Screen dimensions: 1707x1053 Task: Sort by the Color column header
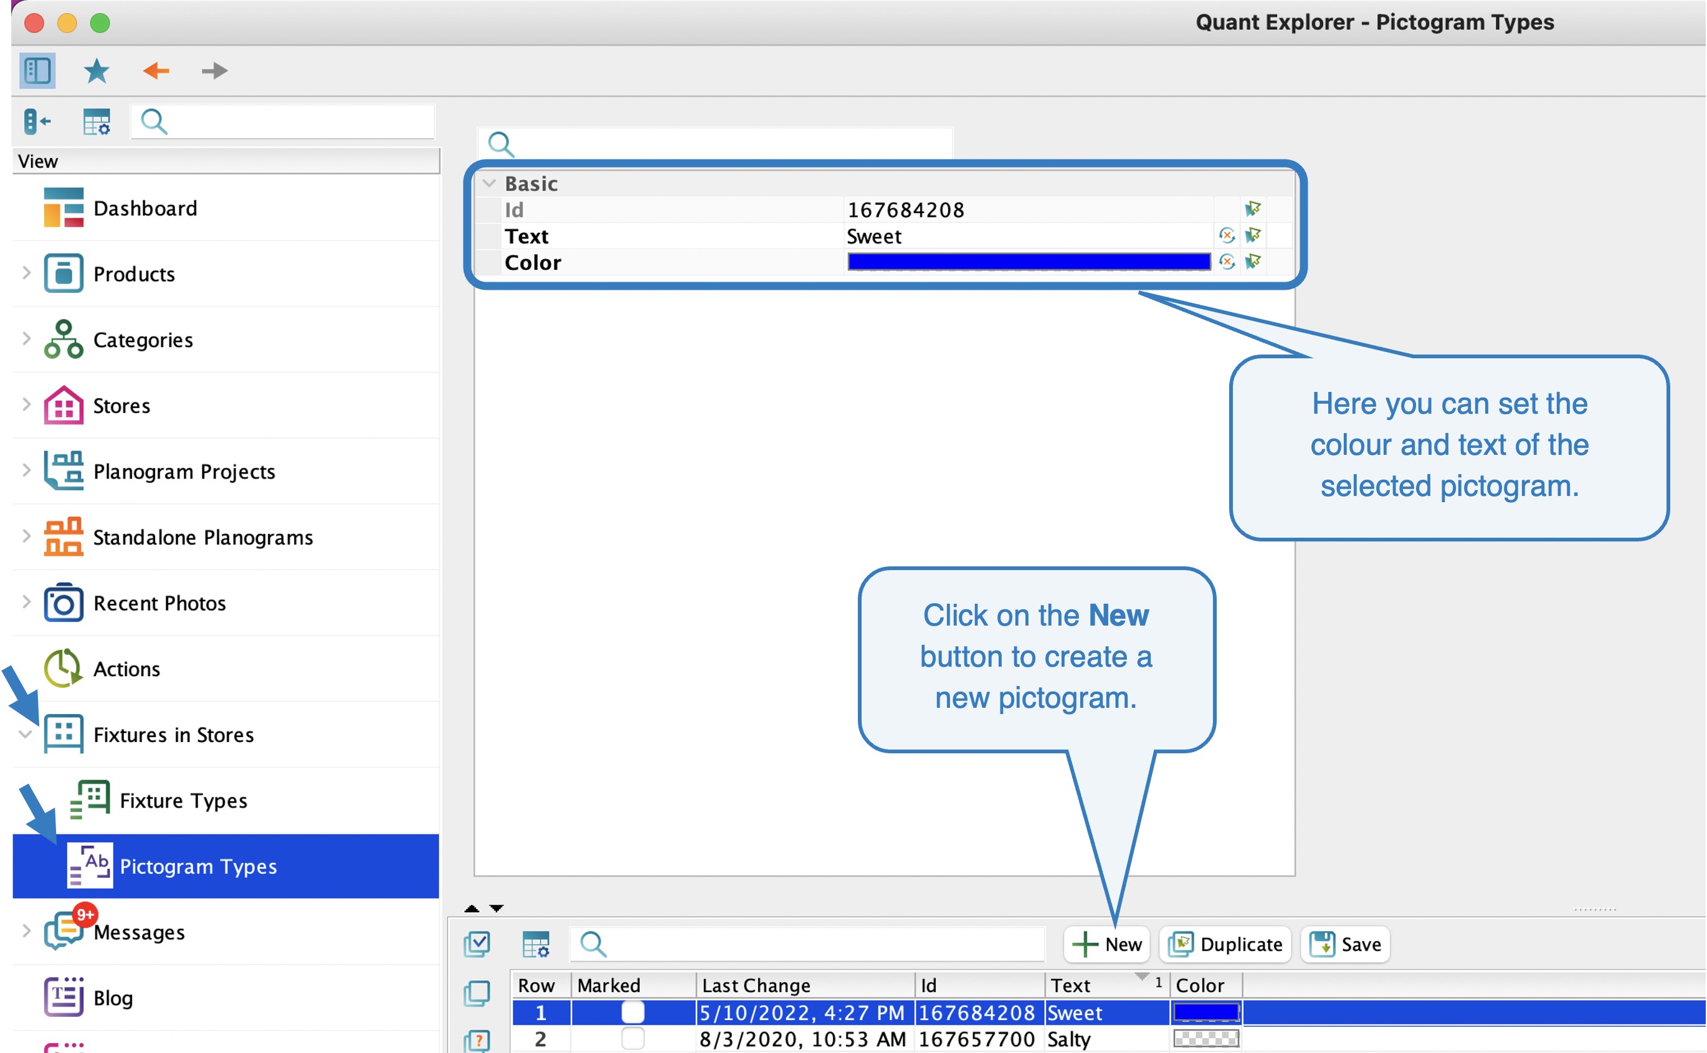[x=1207, y=986]
